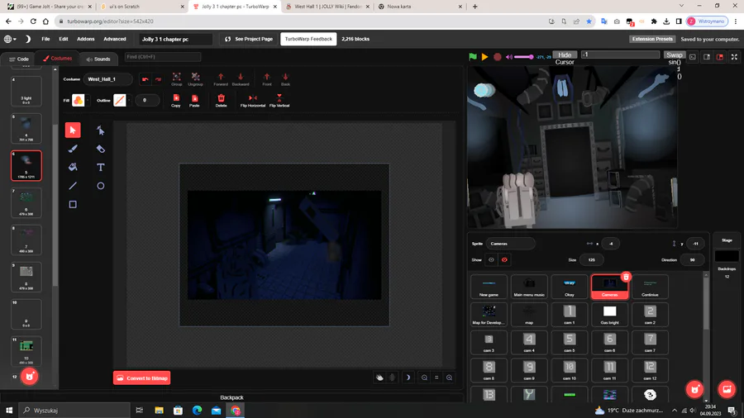Open the Outline color dropdown
Image resolution: width=744 pixels, height=418 pixels.
coord(129,100)
